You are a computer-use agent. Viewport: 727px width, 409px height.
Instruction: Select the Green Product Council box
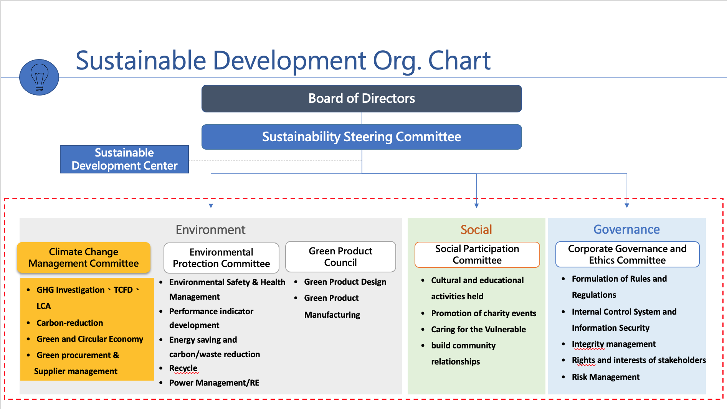click(x=340, y=257)
